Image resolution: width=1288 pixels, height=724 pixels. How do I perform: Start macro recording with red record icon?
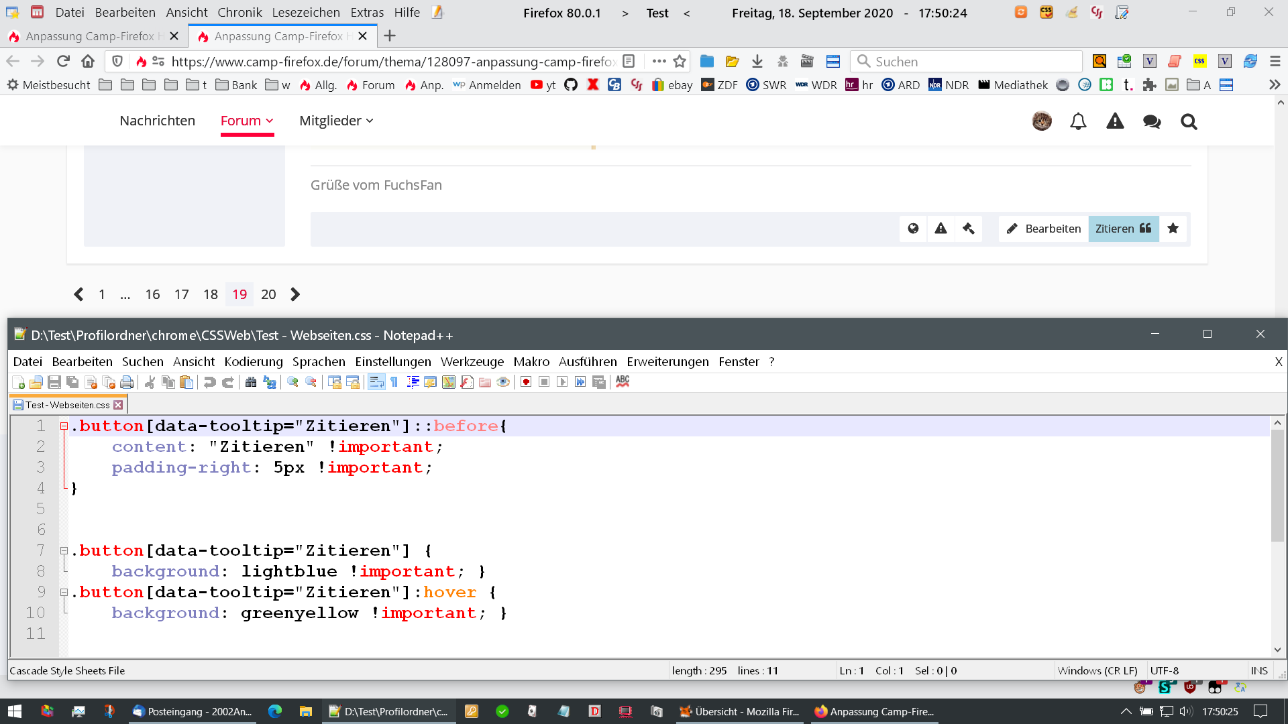(x=526, y=382)
